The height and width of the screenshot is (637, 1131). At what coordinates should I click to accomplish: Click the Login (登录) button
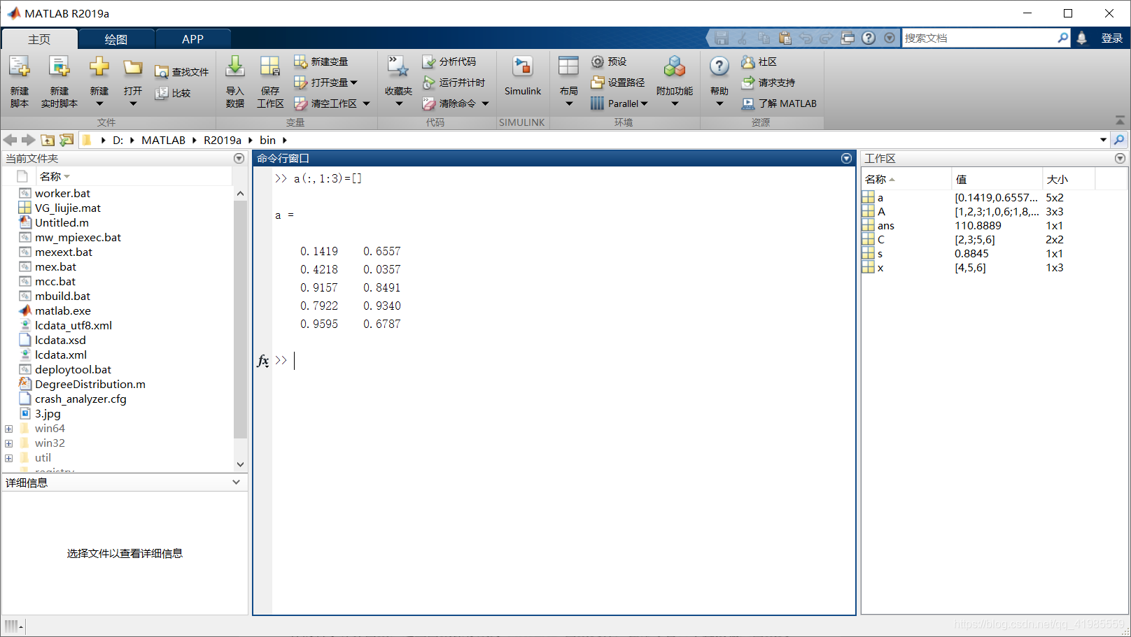point(1111,38)
